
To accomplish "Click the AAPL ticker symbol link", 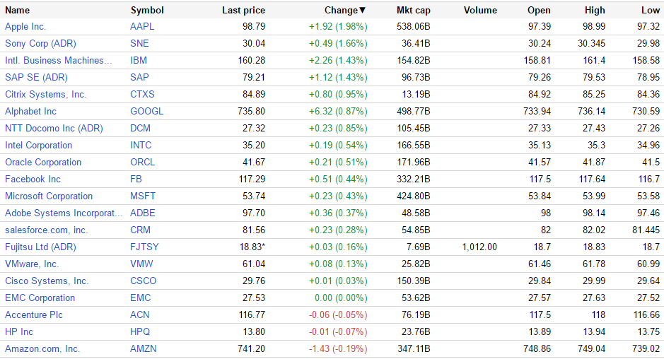I will pos(142,26).
